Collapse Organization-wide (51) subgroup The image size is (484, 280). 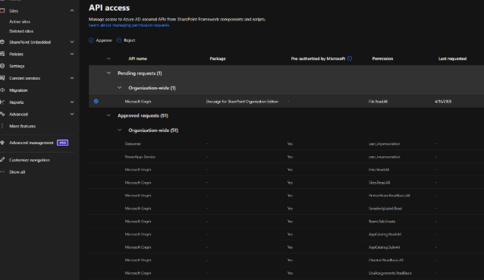pyautogui.click(x=119, y=130)
